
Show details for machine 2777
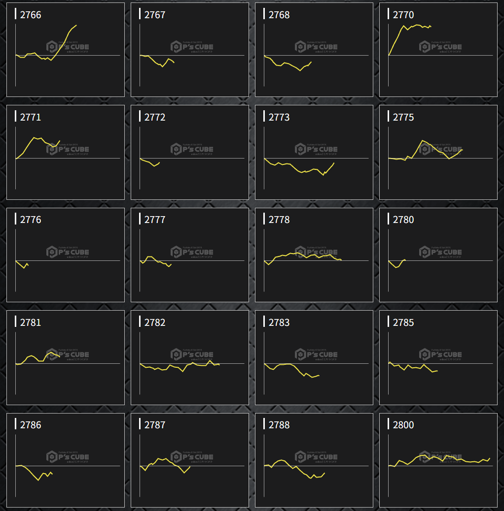pos(190,255)
